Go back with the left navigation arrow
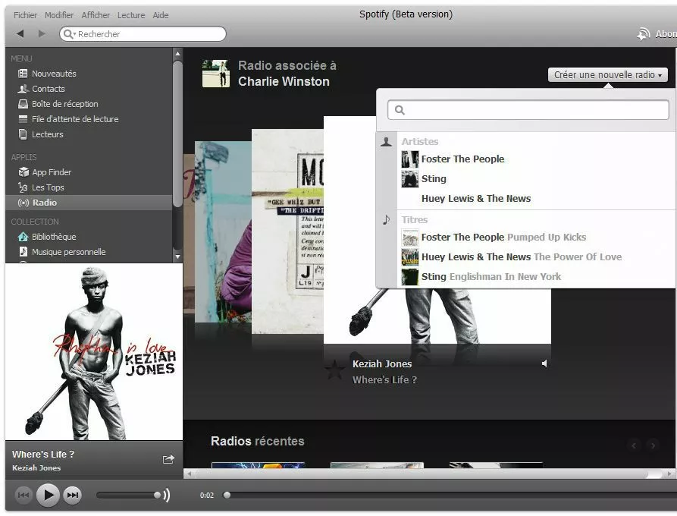This screenshot has width=677, height=516. [20, 33]
